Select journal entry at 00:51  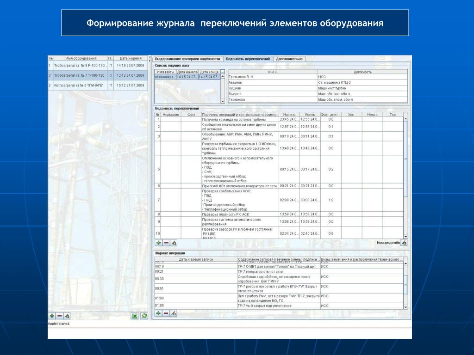click(x=279, y=288)
